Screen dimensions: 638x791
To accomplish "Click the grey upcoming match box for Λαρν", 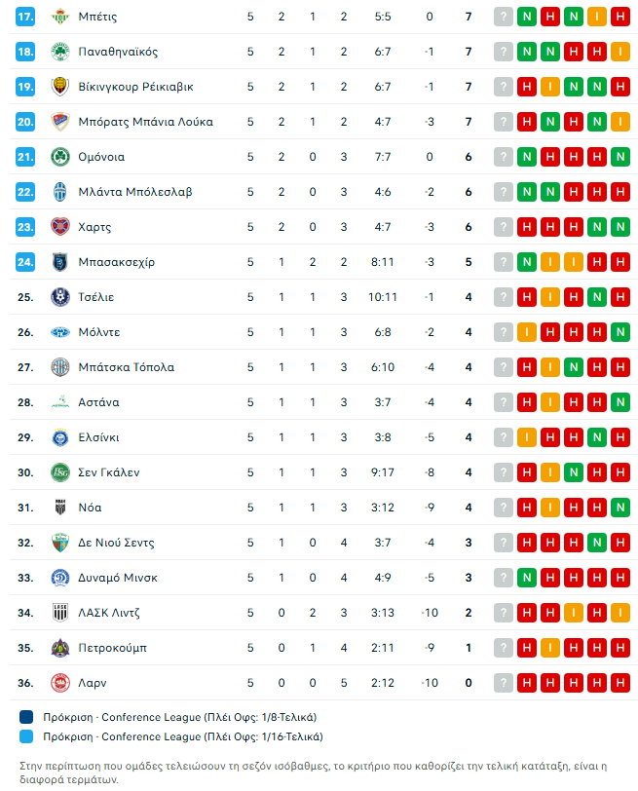I will pyautogui.click(x=503, y=683).
